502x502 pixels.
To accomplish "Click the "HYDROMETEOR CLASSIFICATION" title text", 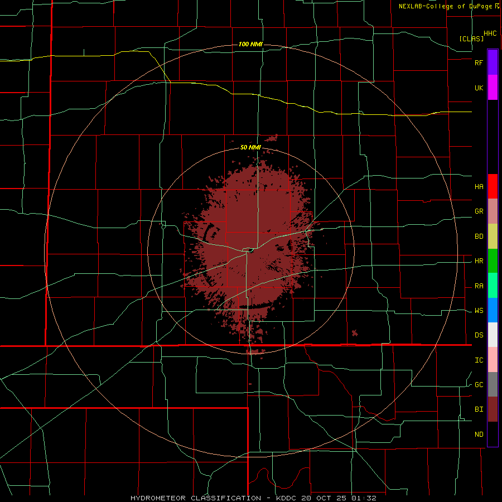I will (196, 498).
